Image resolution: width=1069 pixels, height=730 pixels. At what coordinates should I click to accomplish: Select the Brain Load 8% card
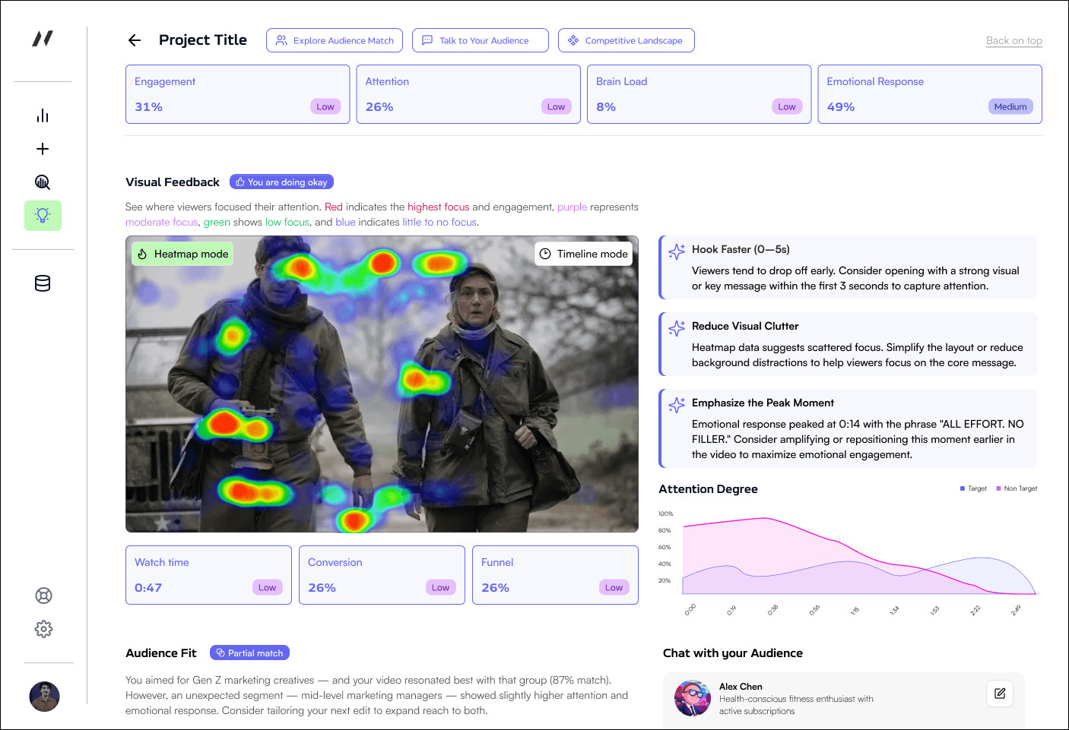(699, 94)
